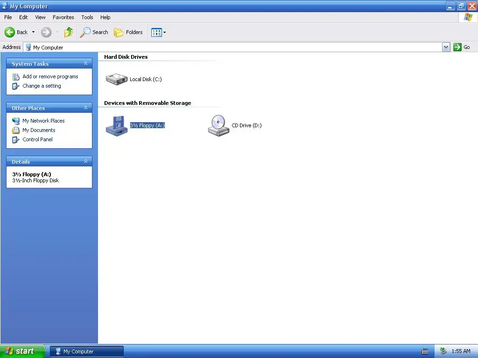This screenshot has width=478, height=358.
Task: Open the Favorites menu
Action: [x=63, y=17]
